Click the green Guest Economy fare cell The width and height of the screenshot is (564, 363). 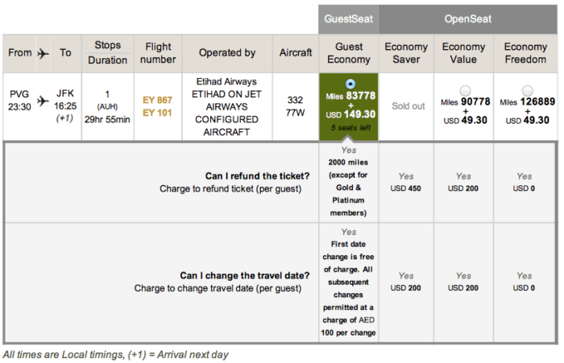[349, 107]
